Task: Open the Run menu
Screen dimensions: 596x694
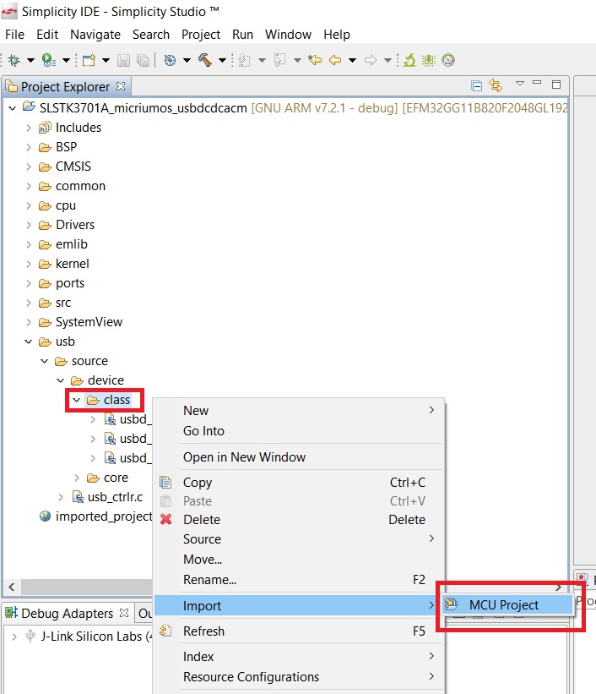Action: pos(243,35)
